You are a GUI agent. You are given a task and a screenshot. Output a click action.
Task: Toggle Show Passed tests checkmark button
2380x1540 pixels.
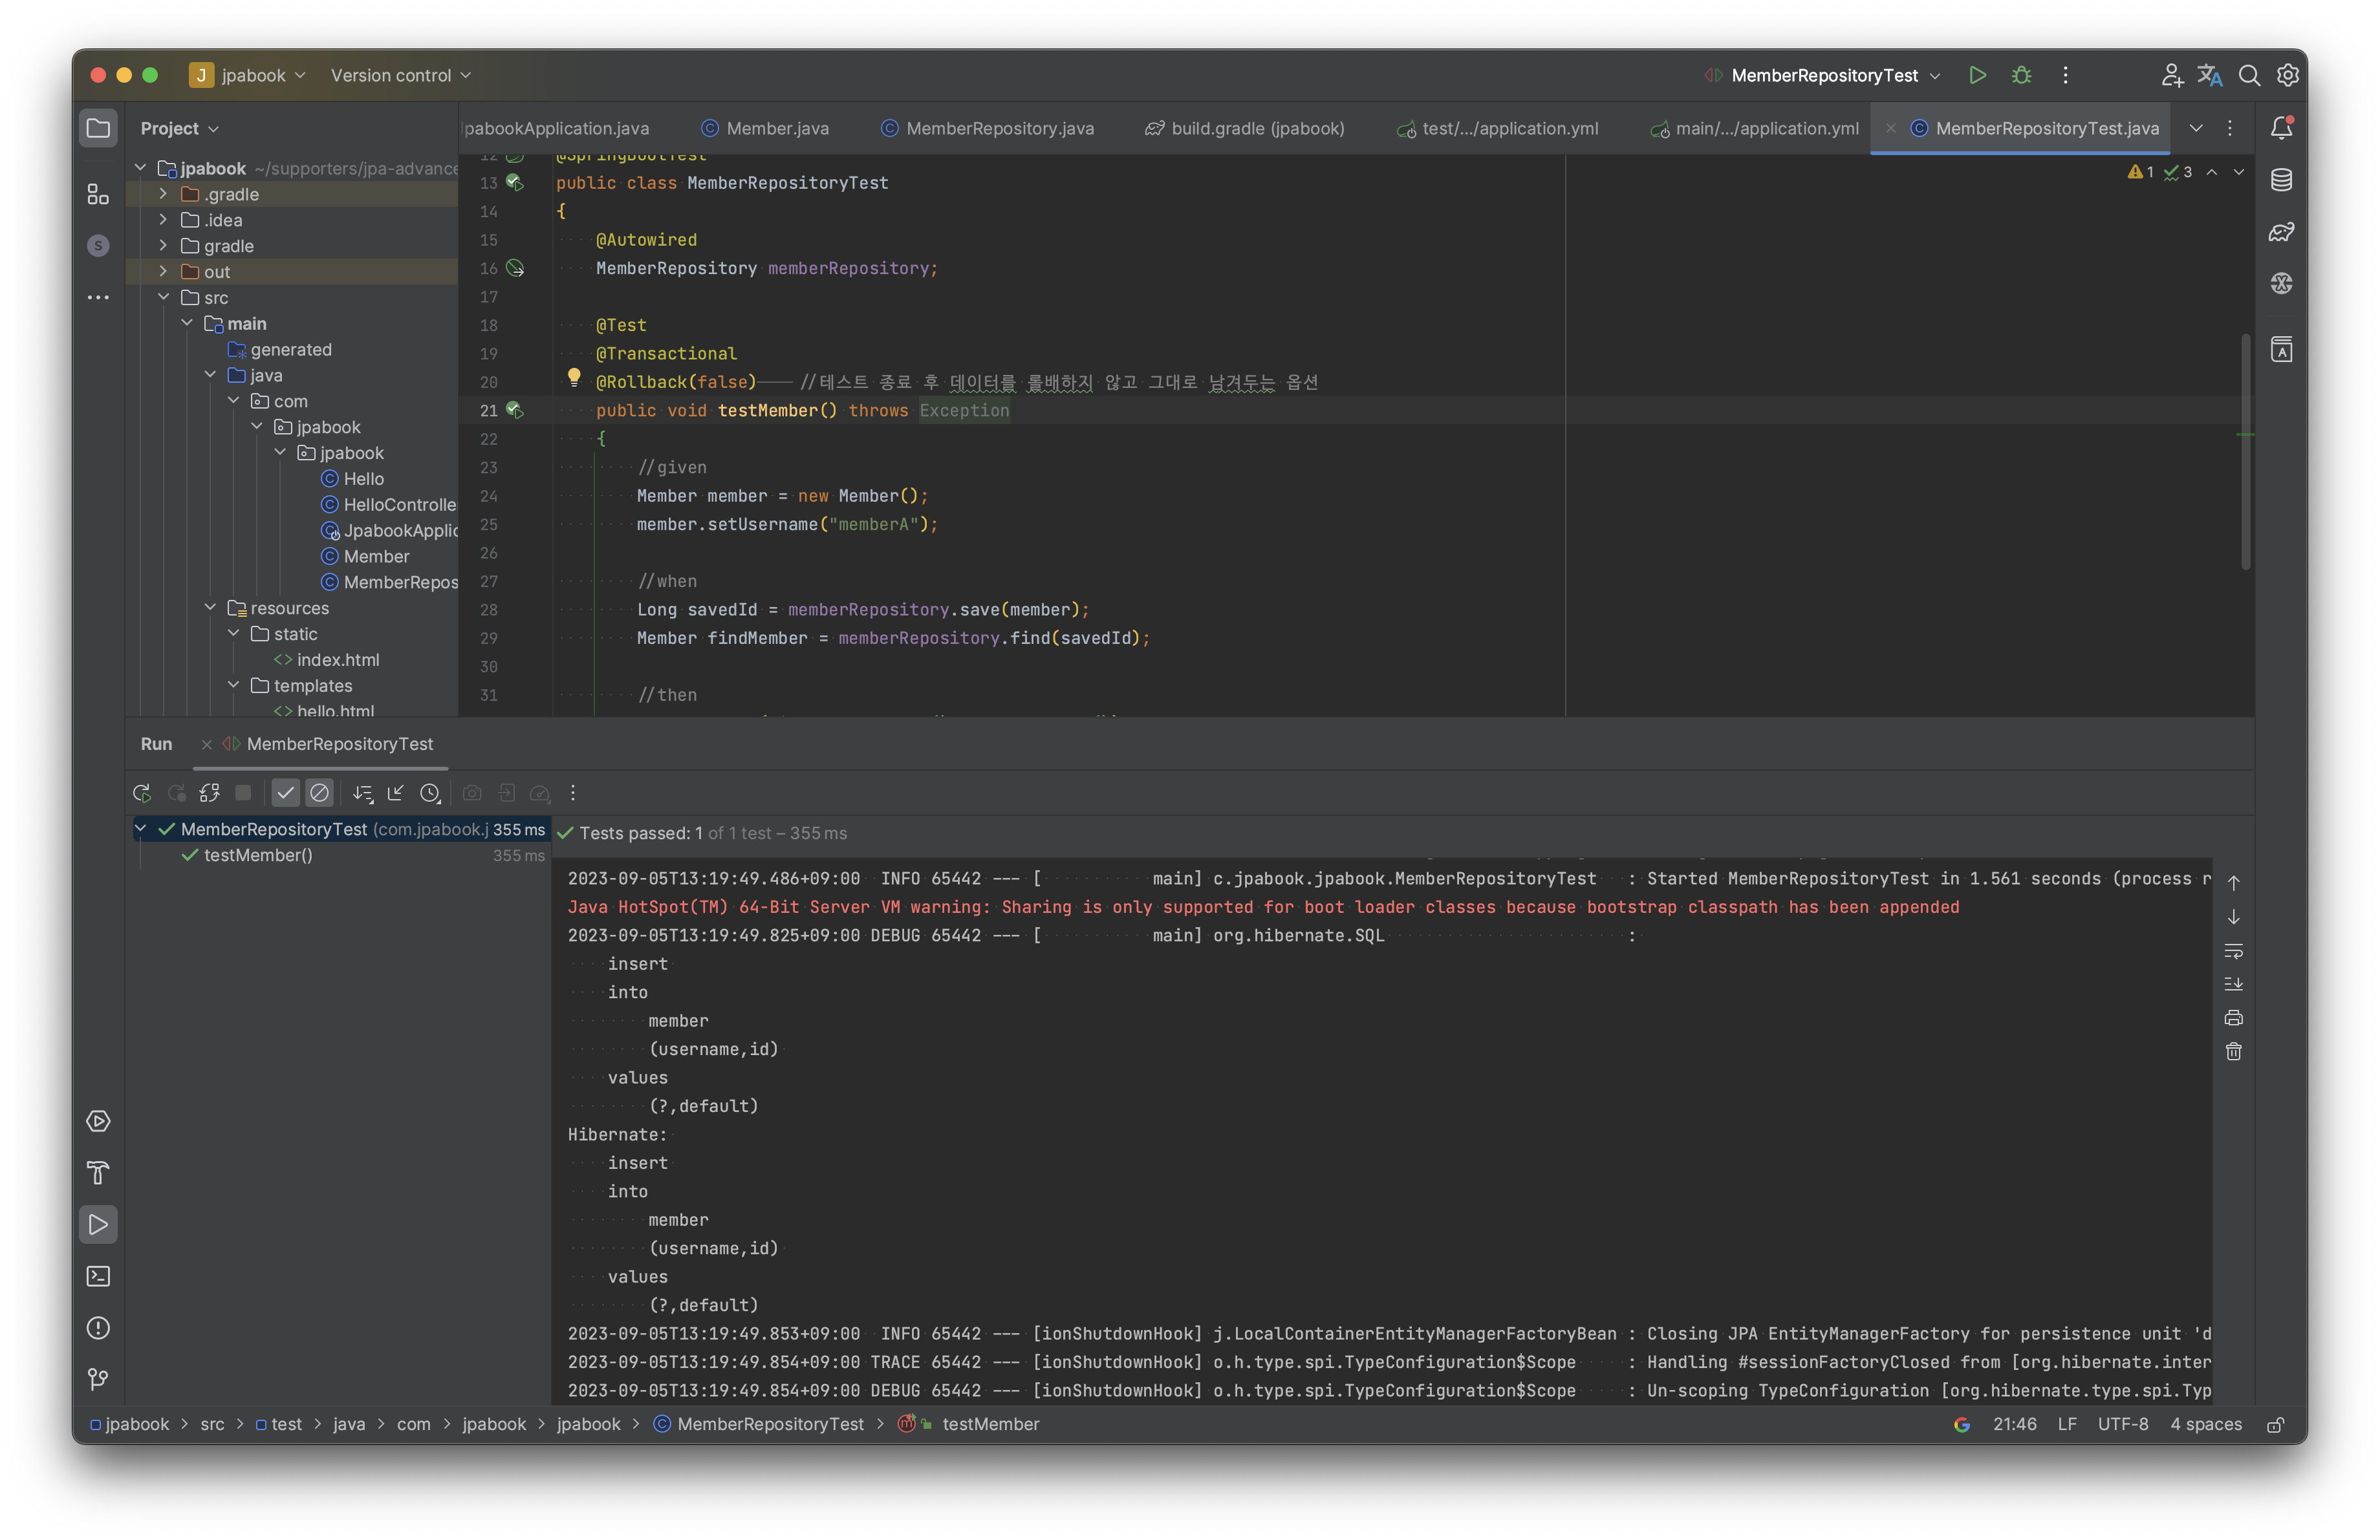[286, 793]
